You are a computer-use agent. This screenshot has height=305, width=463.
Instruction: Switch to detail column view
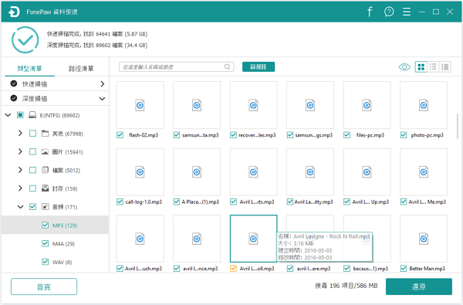[x=445, y=67]
